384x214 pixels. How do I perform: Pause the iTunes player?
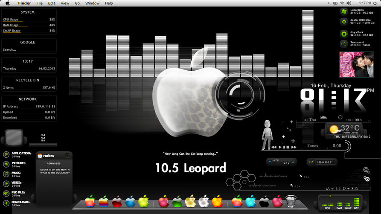point(284,147)
